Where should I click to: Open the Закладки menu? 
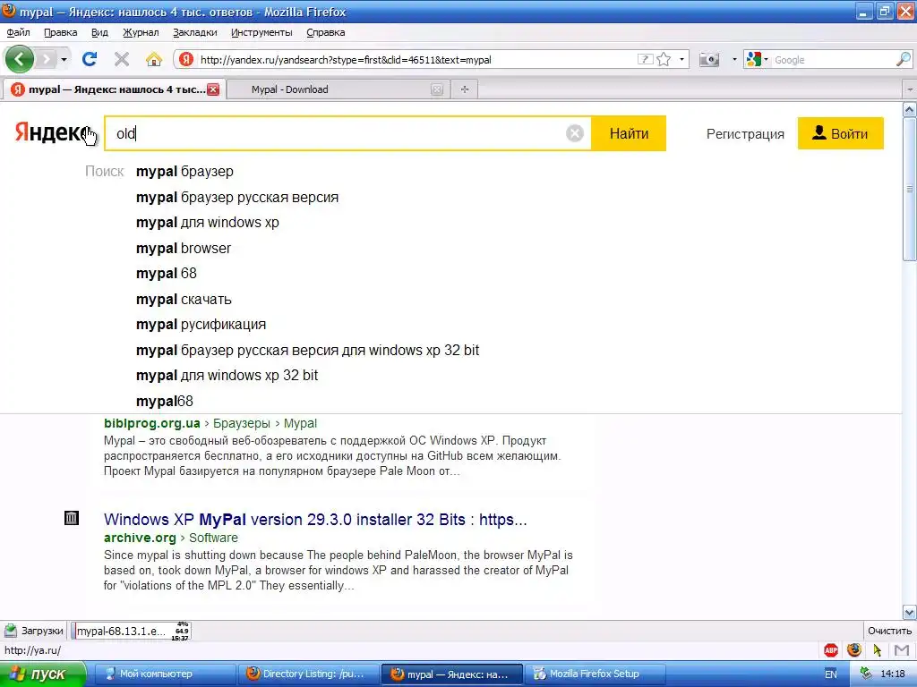(x=194, y=33)
